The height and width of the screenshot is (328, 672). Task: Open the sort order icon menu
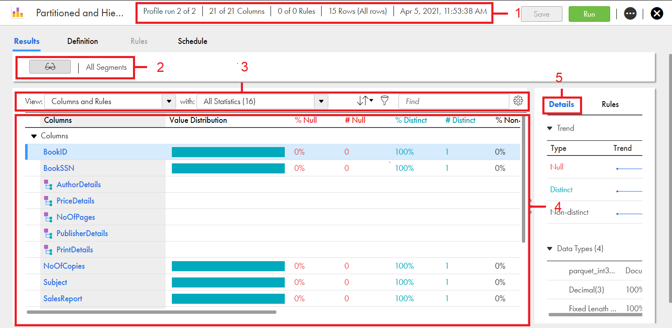365,101
